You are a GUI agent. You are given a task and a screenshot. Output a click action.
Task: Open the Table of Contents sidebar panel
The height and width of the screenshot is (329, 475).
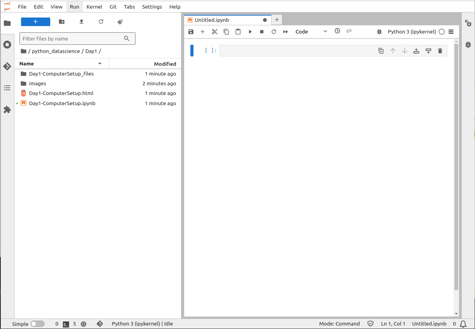pos(7,88)
